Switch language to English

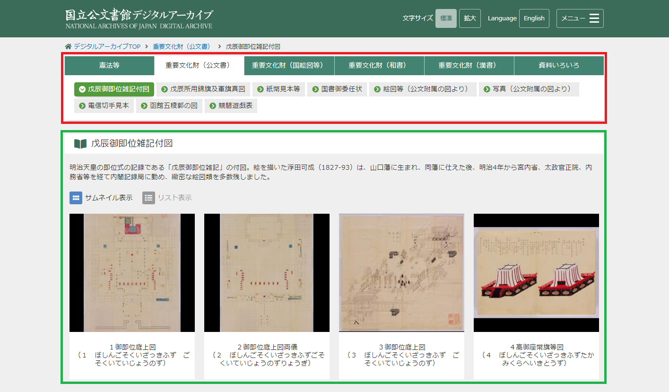tap(534, 18)
